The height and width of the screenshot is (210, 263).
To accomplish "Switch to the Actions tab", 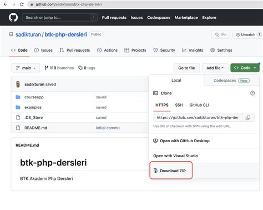I will point(107,50).
